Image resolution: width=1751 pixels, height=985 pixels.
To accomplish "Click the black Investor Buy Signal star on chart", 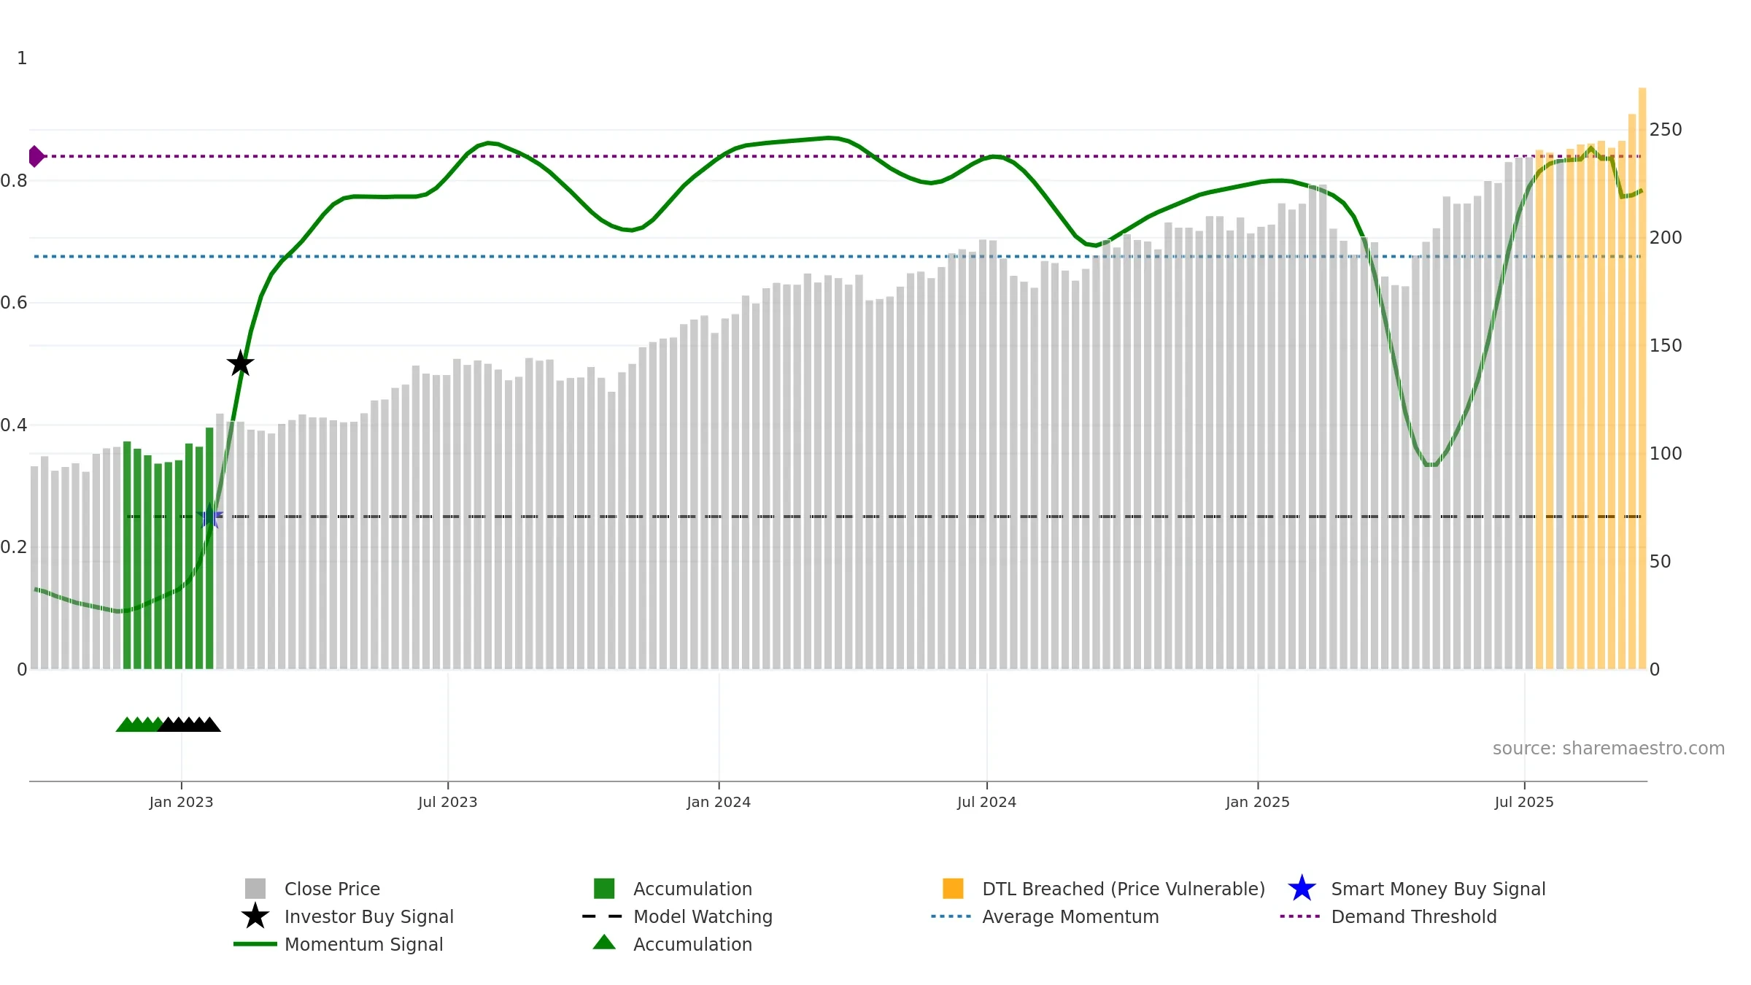I will (x=240, y=363).
